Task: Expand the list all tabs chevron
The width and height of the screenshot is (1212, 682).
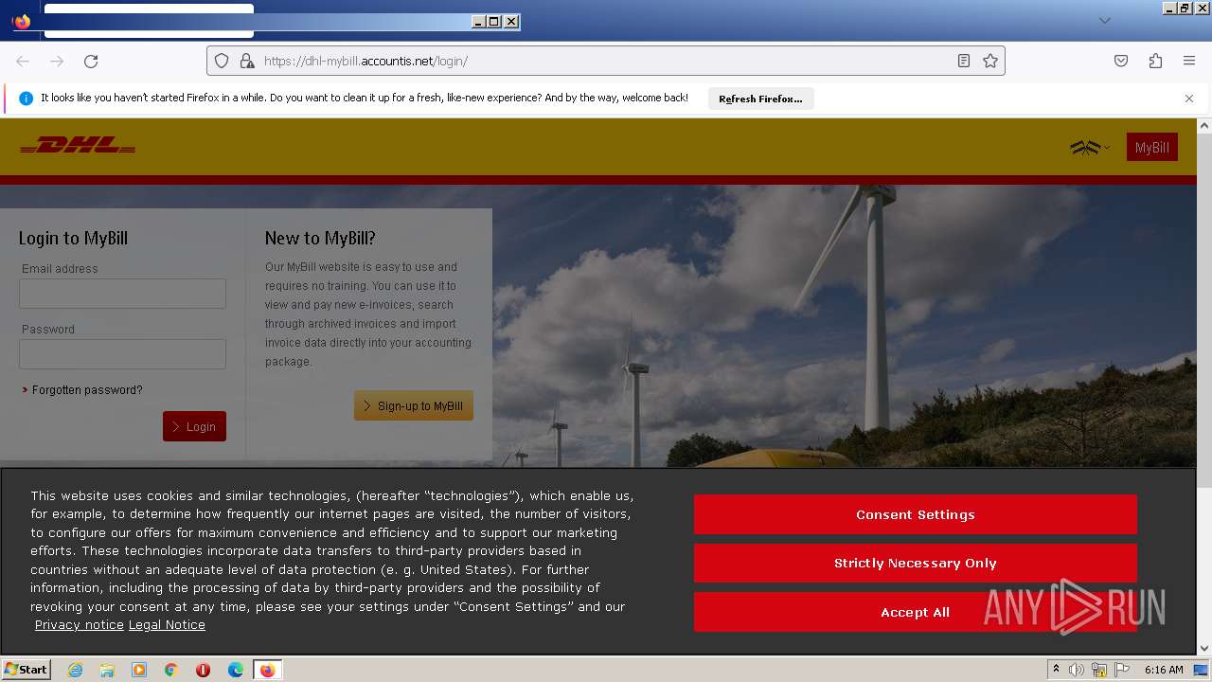Action: point(1105,21)
